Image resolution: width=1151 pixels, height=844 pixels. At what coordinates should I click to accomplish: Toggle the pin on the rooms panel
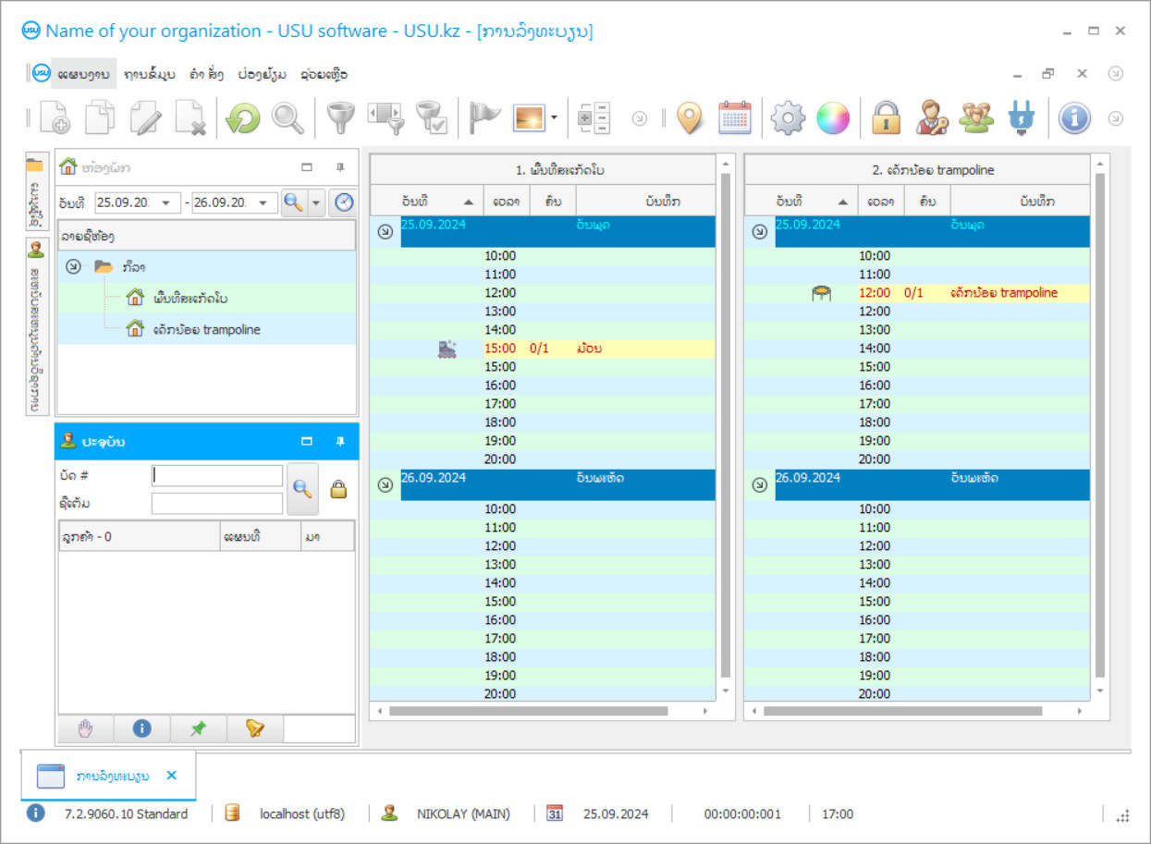point(340,167)
